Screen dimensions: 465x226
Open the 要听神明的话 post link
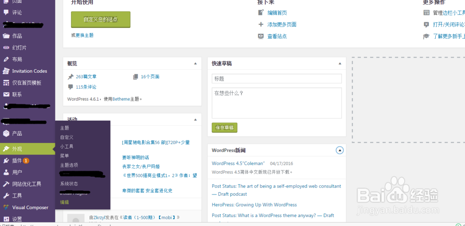(x=135, y=157)
